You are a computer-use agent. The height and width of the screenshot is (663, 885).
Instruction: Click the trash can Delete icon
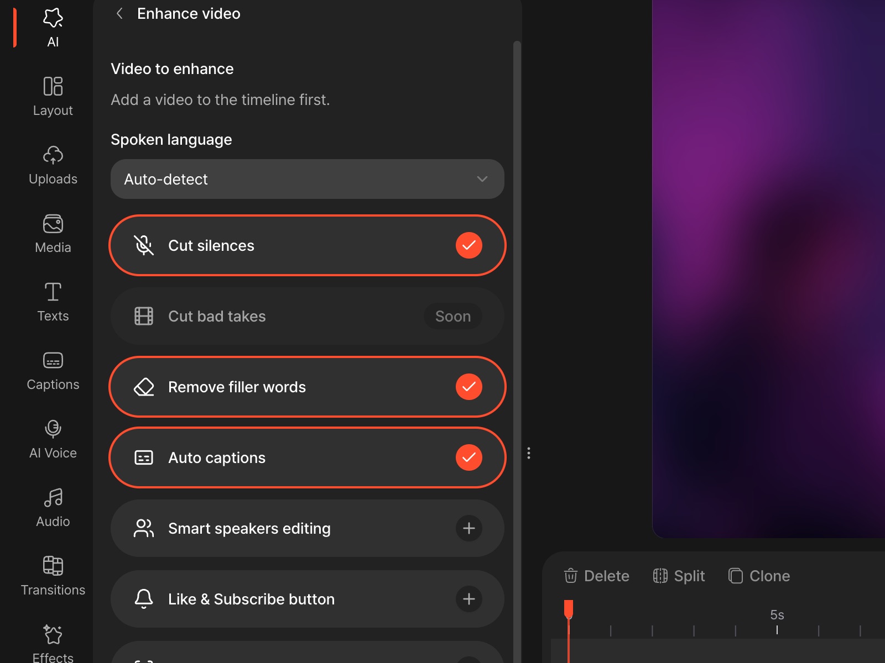tap(570, 576)
